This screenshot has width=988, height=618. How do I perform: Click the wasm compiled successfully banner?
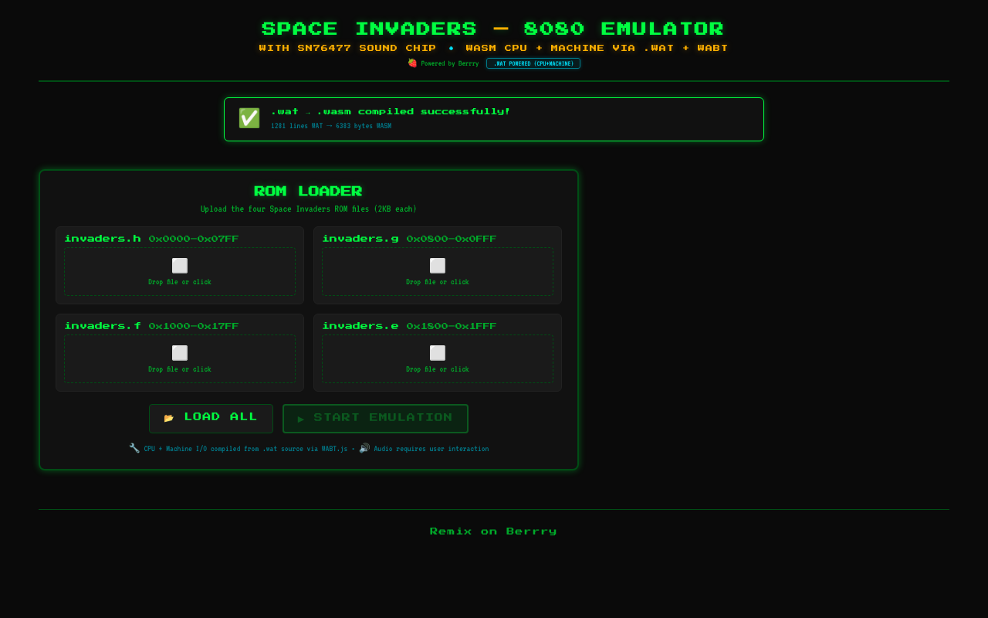pyautogui.click(x=493, y=118)
